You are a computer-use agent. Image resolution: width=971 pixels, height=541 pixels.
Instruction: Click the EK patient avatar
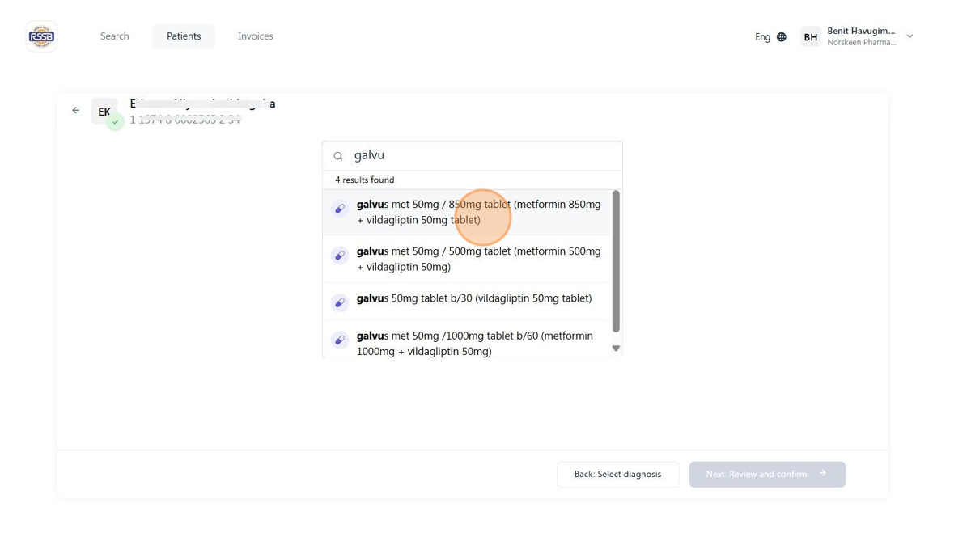point(104,112)
